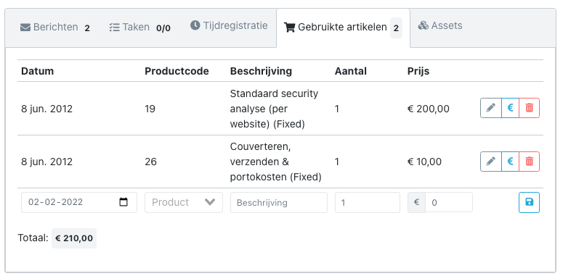Edit the Couverteren, verzenden & portokosten row
The height and width of the screenshot is (276, 563).
click(491, 162)
